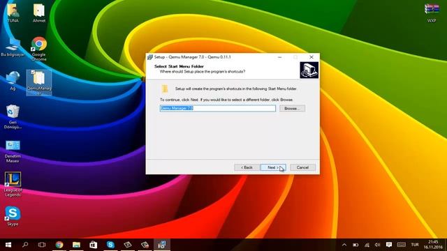Launch the Google Chrome desktop shortcut

pyautogui.click(x=39, y=48)
